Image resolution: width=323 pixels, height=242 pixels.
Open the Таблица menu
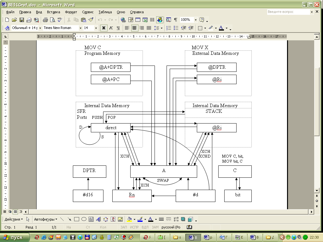105,12
